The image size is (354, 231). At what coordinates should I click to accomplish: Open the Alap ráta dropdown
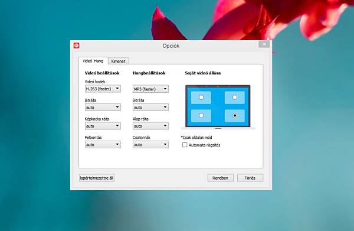tap(150, 126)
